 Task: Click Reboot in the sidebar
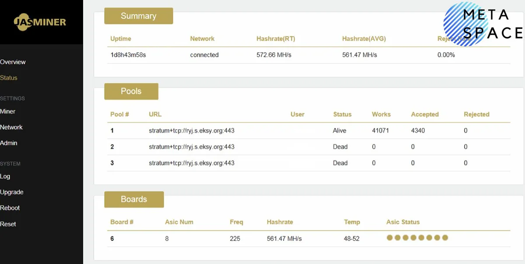click(10, 208)
